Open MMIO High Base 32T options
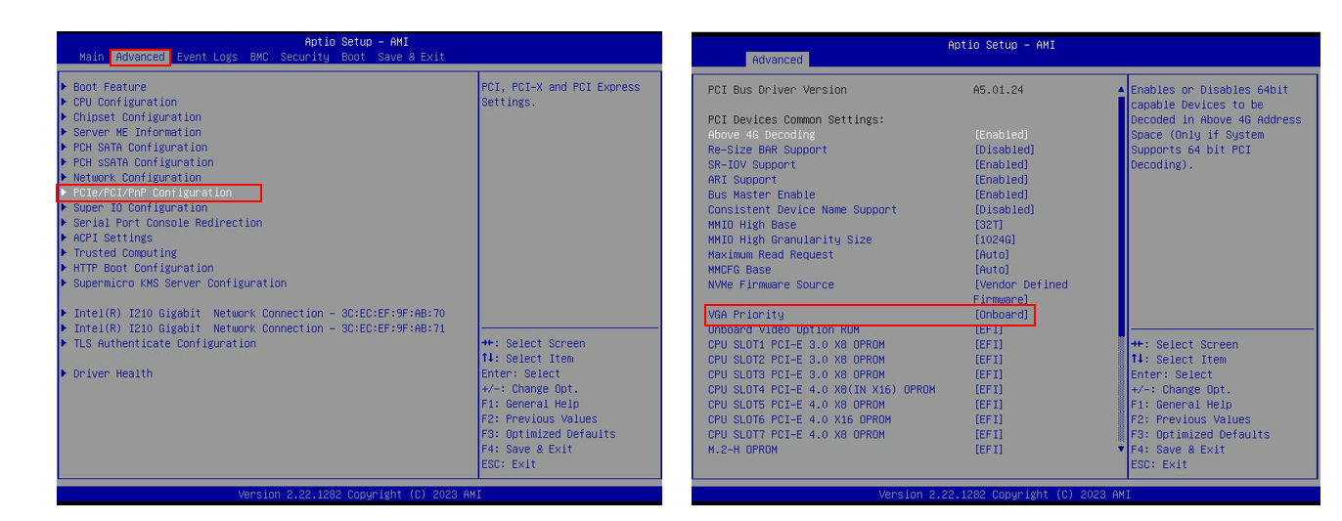The width and height of the screenshot is (1342, 521). coord(991,225)
